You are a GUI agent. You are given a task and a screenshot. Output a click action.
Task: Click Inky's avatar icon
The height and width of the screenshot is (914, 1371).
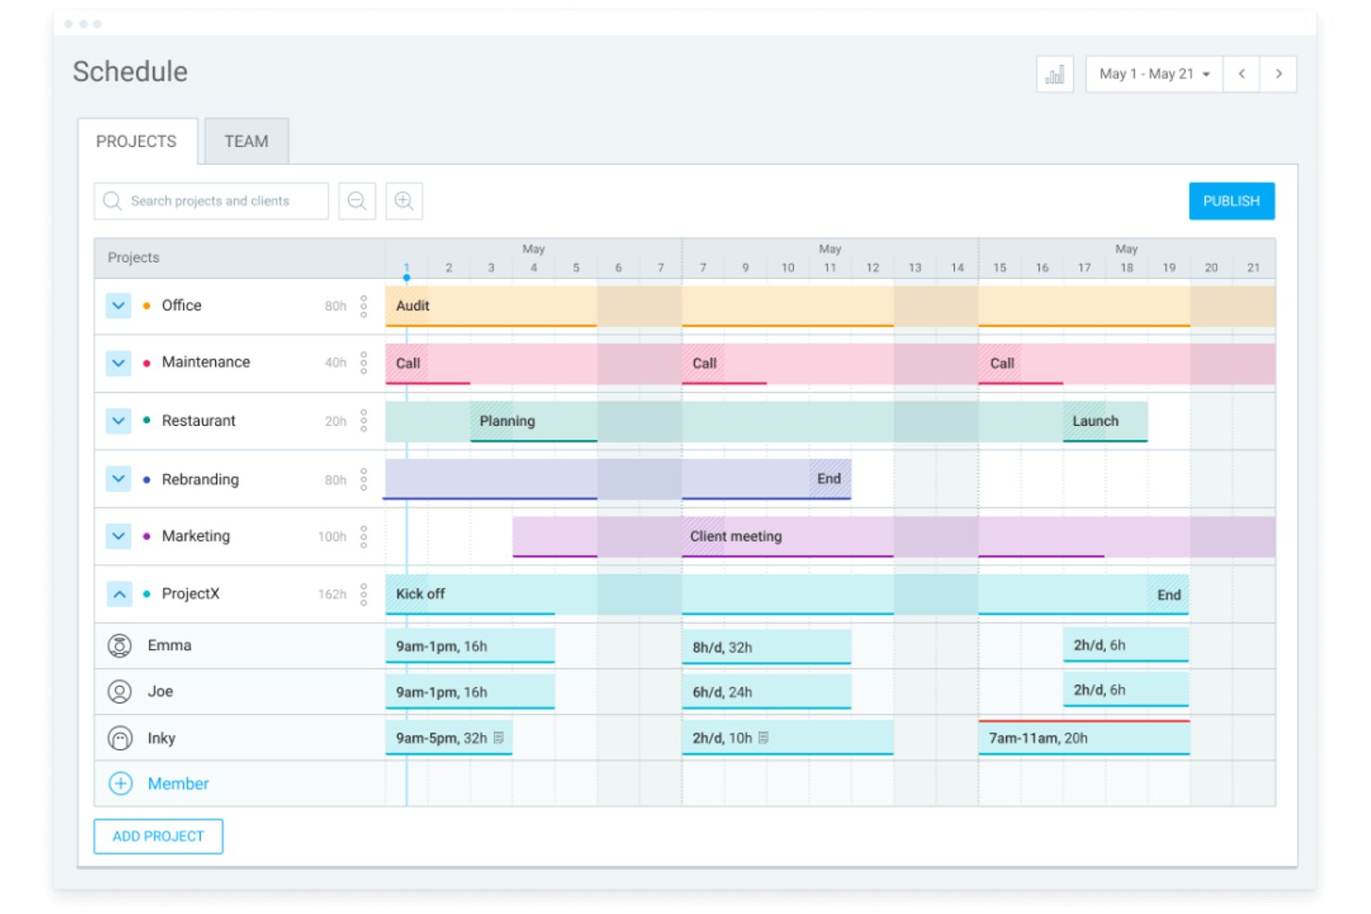[119, 738]
